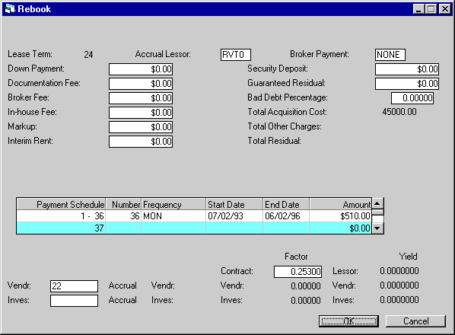Select the Markup amount field
This screenshot has height=335, width=455.
click(x=141, y=127)
